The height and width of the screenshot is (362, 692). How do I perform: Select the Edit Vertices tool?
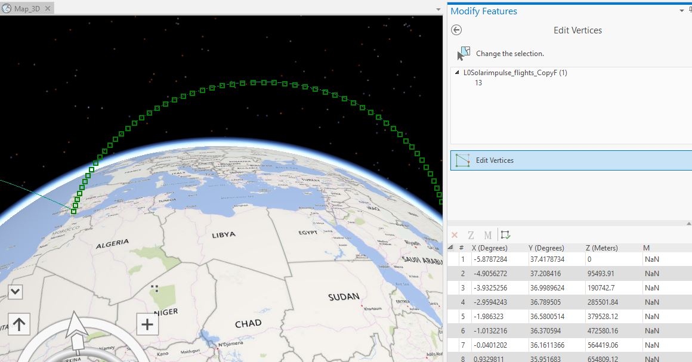571,160
